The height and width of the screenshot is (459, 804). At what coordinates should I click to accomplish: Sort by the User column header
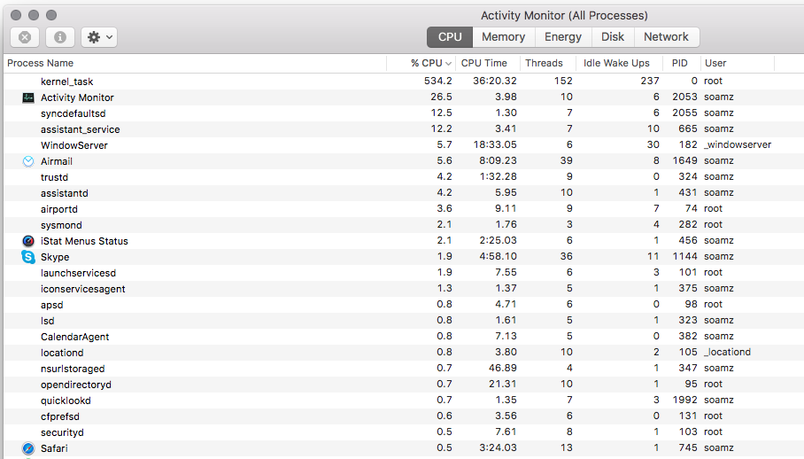click(x=738, y=63)
